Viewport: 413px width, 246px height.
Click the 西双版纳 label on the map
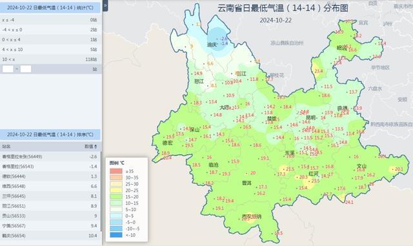[x=252, y=217]
